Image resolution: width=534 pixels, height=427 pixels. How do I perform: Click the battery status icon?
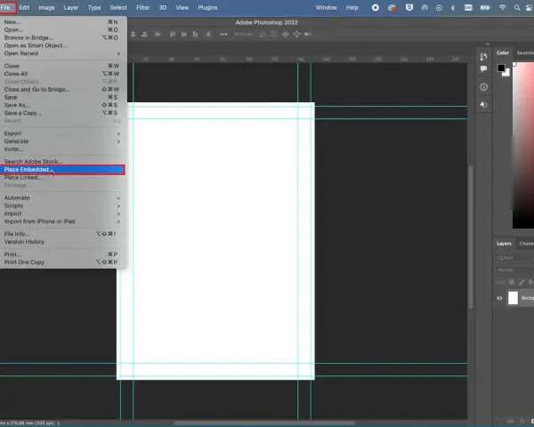485,7
